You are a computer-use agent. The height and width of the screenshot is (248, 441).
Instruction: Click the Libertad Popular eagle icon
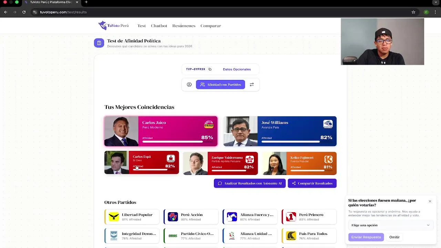coord(114,217)
